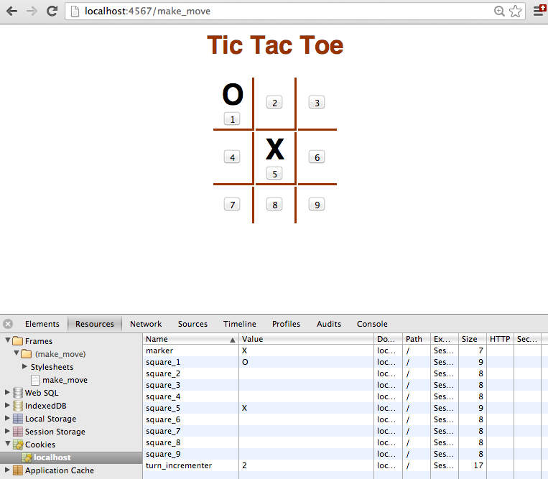Collapse the (make_move) frame node
548x479 pixels.
click(x=16, y=353)
